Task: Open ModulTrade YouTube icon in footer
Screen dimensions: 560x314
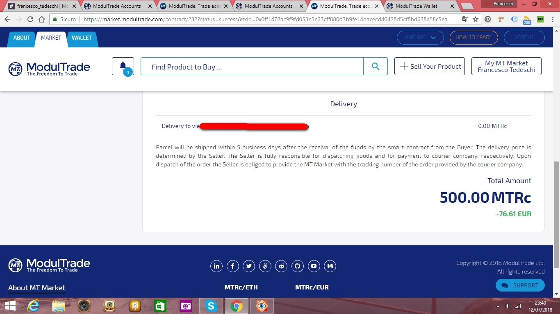Action: 314,266
